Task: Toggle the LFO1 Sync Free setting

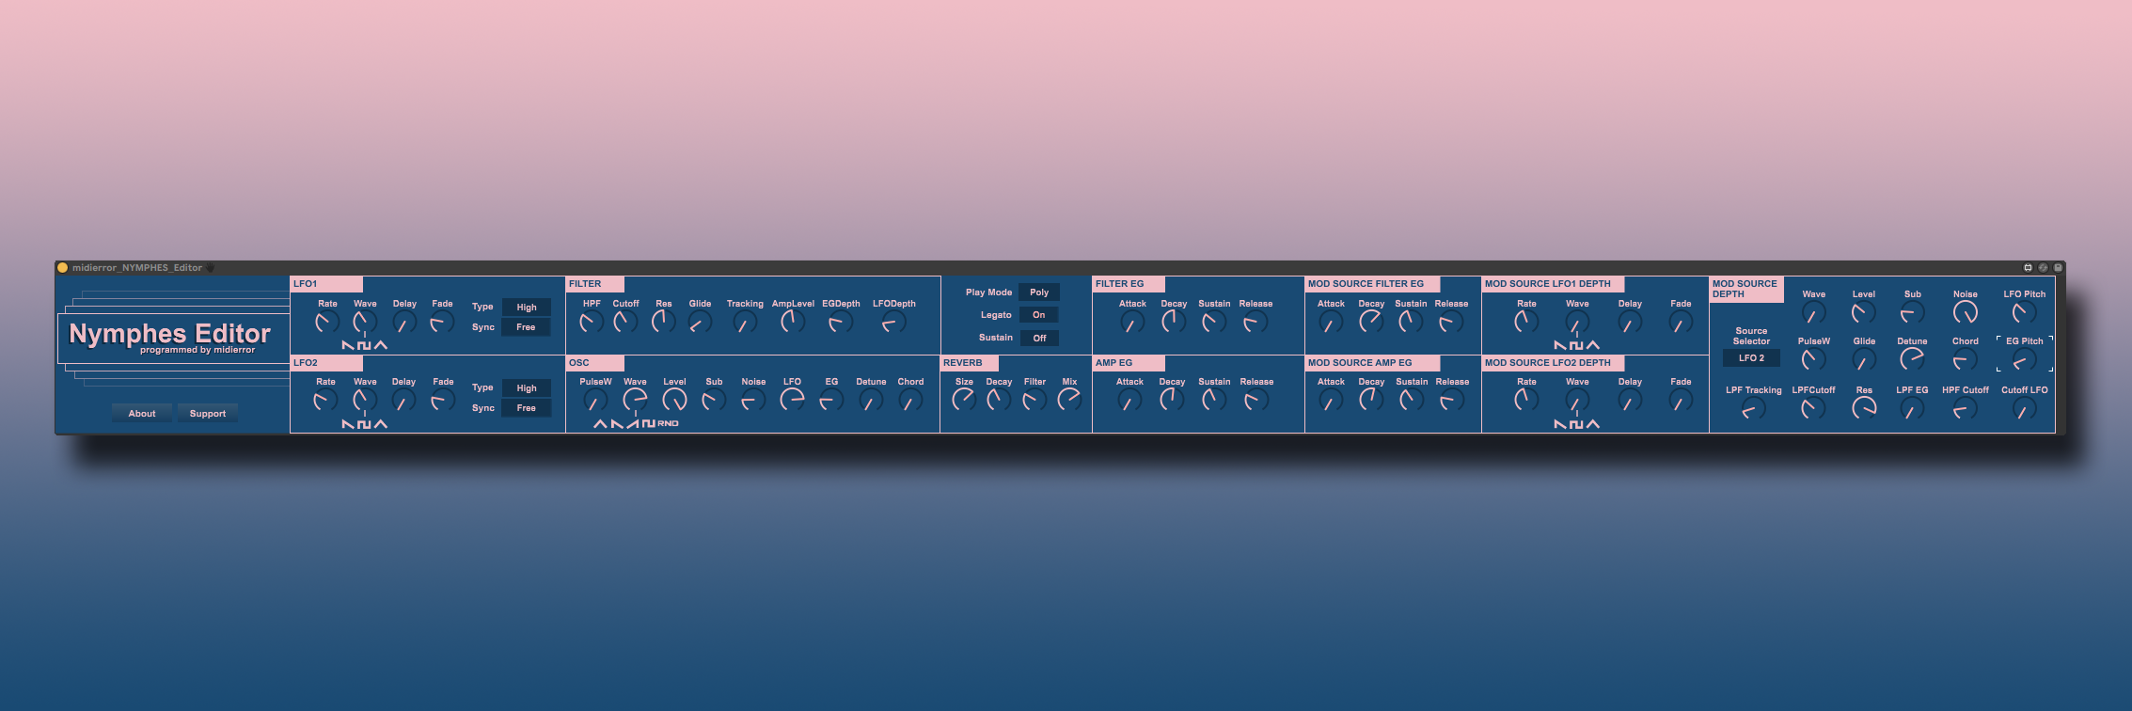Action: [x=526, y=327]
